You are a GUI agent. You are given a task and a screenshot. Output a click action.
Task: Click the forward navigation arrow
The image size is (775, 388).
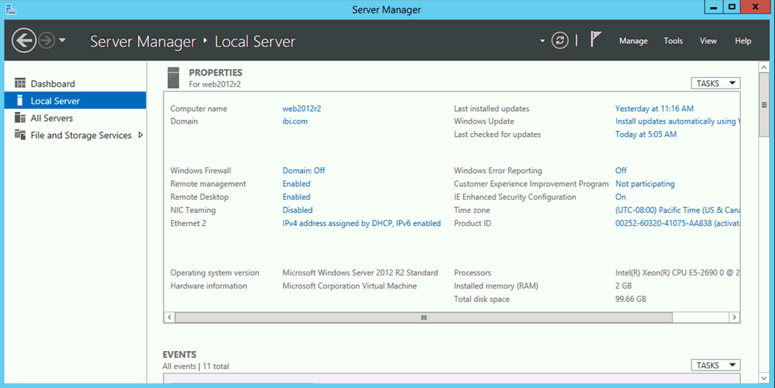tap(47, 41)
